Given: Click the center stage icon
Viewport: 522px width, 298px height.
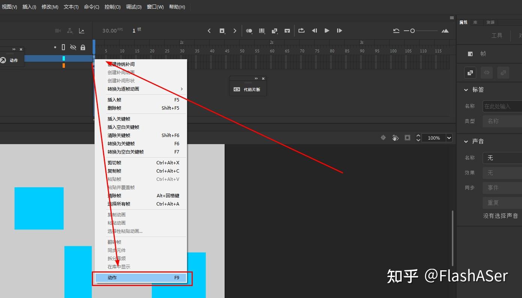Looking at the screenshot, I should (383, 138).
